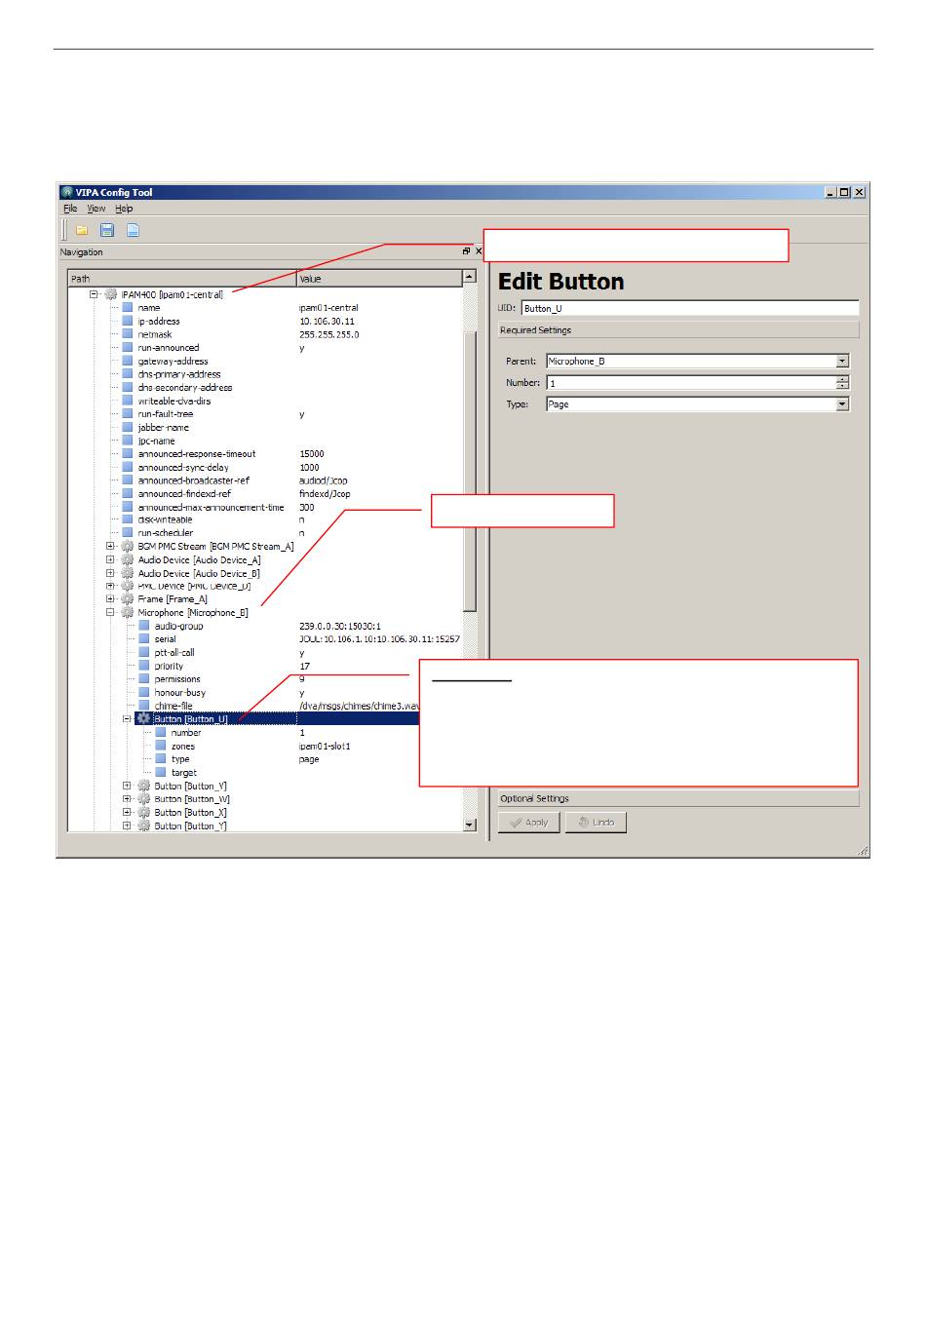
Task: Expand the Frame_A node
Action: 111,599
